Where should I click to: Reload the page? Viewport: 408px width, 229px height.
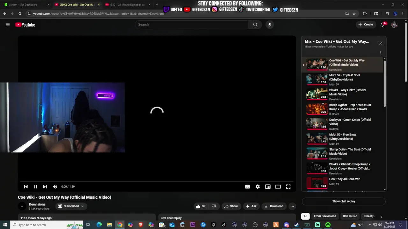20,14
